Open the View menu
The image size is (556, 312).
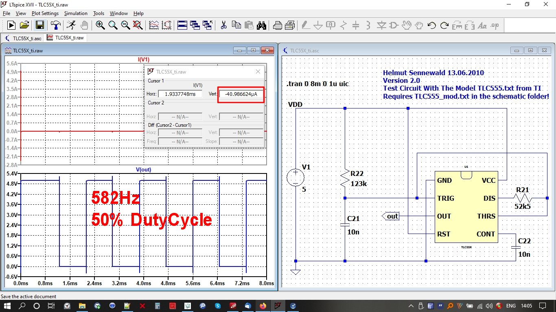tap(21, 13)
